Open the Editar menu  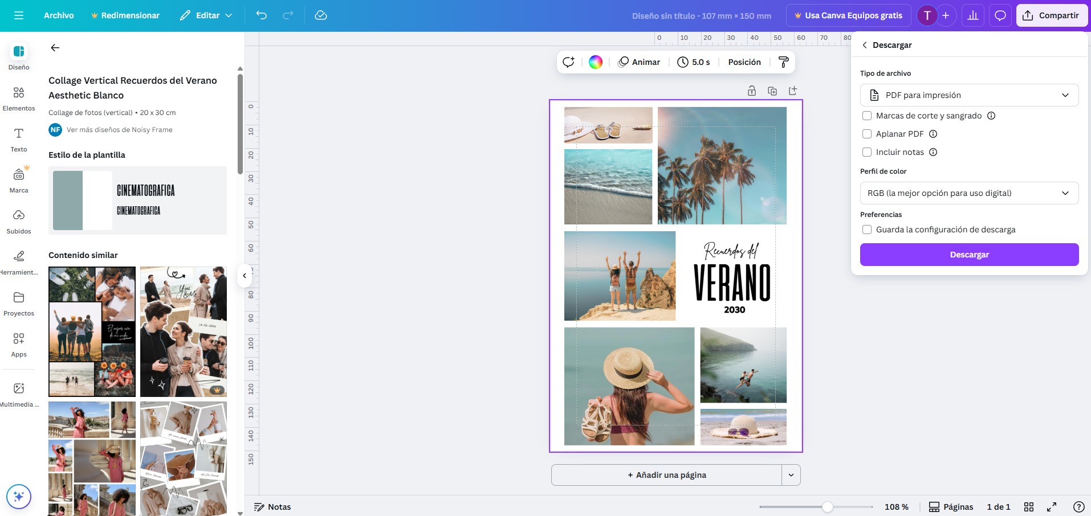[206, 15]
